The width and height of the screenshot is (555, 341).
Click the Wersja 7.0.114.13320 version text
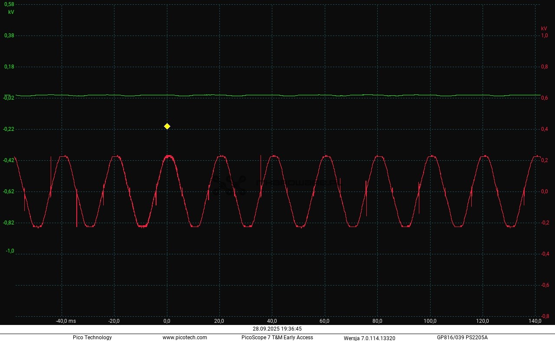coord(369,338)
